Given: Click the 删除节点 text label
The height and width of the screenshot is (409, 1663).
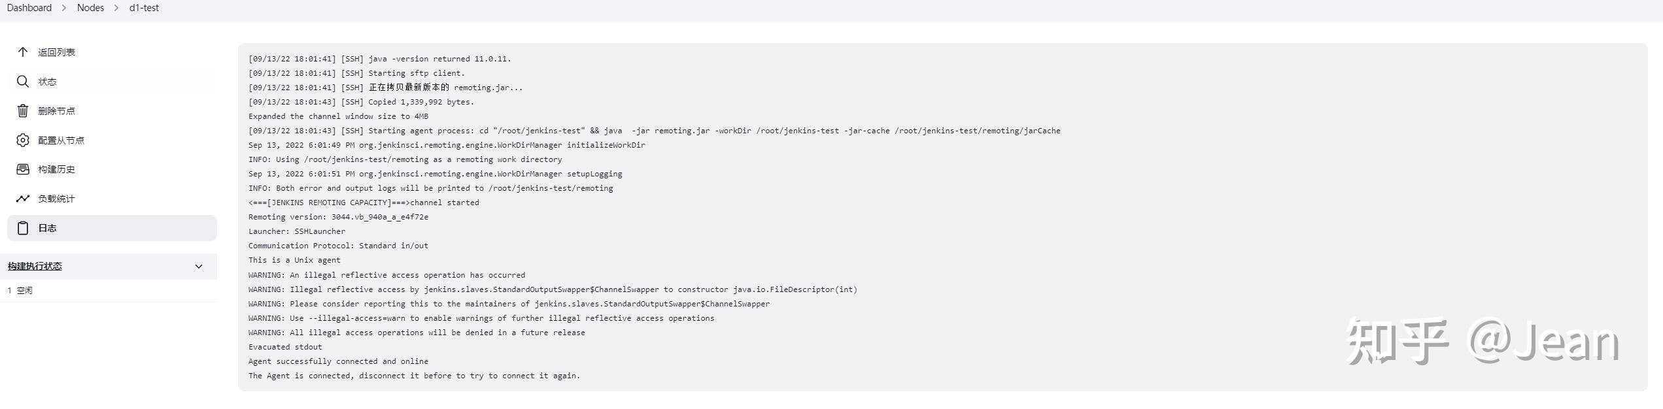Looking at the screenshot, I should click(x=56, y=111).
